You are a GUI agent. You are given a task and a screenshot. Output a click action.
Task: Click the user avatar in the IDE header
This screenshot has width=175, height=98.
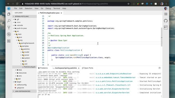point(166,8)
